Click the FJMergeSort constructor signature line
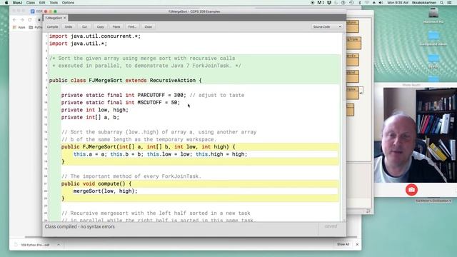 pos(148,147)
